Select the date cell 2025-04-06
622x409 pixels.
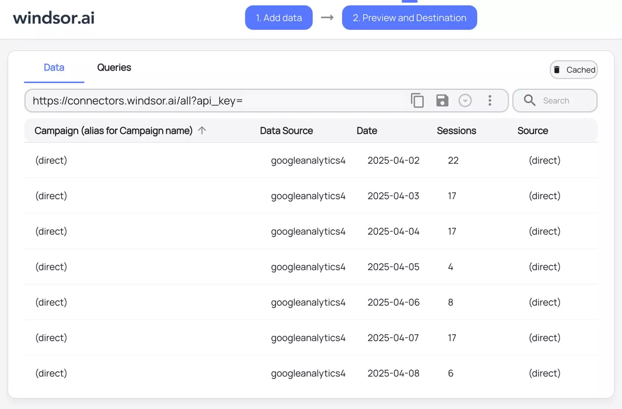point(393,302)
